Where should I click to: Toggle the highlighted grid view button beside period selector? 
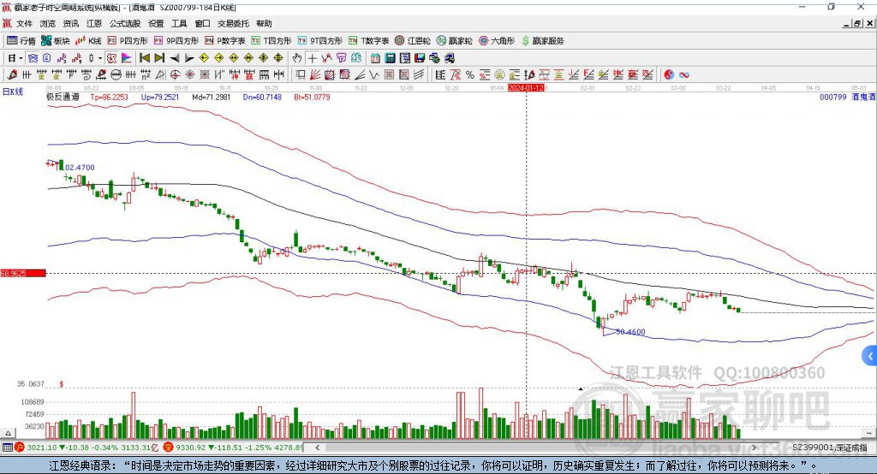(33, 58)
